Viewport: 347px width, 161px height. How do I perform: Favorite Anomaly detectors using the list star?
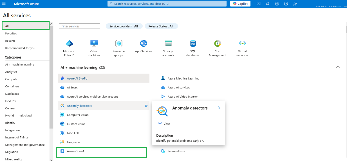coord(146,106)
